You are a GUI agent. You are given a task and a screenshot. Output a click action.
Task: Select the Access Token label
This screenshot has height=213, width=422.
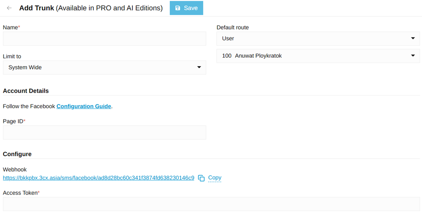[x=21, y=193]
